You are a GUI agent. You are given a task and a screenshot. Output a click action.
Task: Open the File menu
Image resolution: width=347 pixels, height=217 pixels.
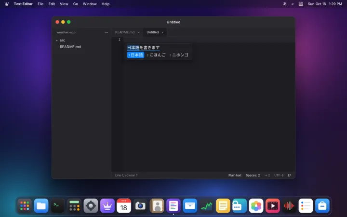coord(40,4)
